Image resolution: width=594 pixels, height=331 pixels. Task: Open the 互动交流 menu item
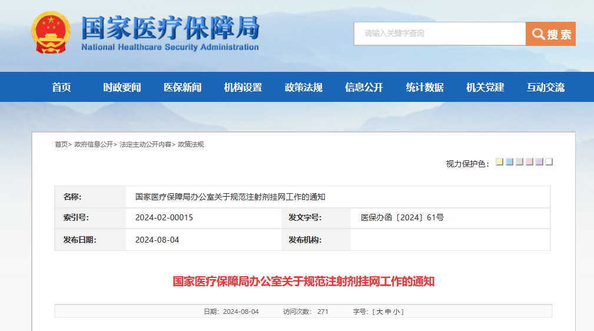coord(546,87)
